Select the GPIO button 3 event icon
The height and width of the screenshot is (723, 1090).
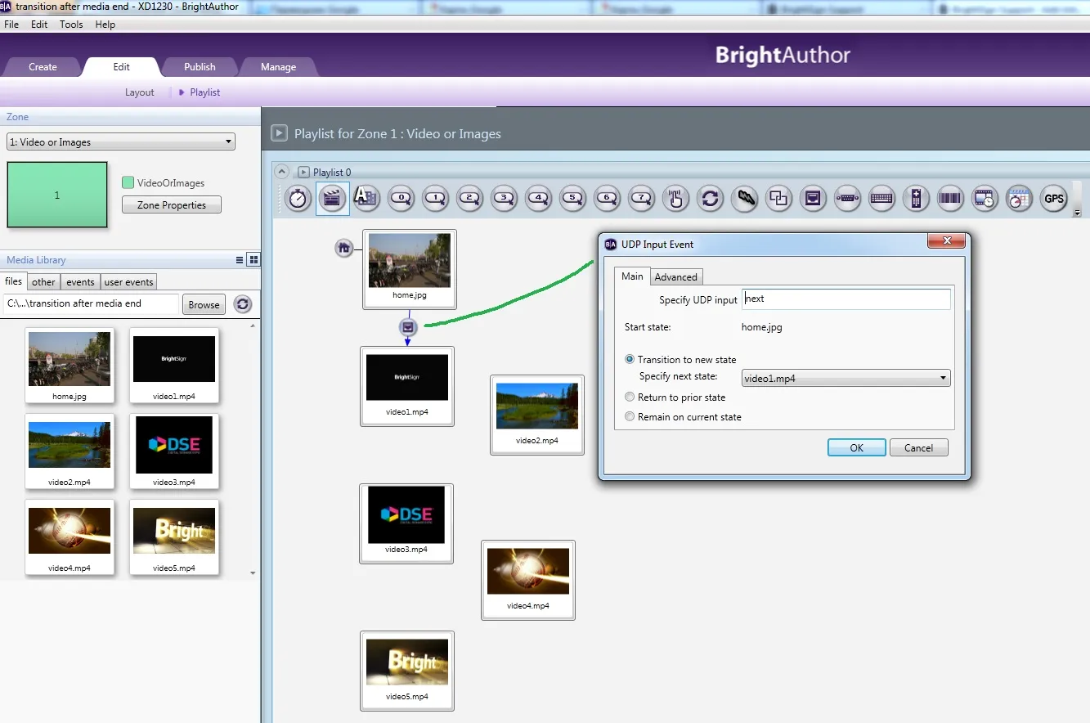click(x=505, y=198)
